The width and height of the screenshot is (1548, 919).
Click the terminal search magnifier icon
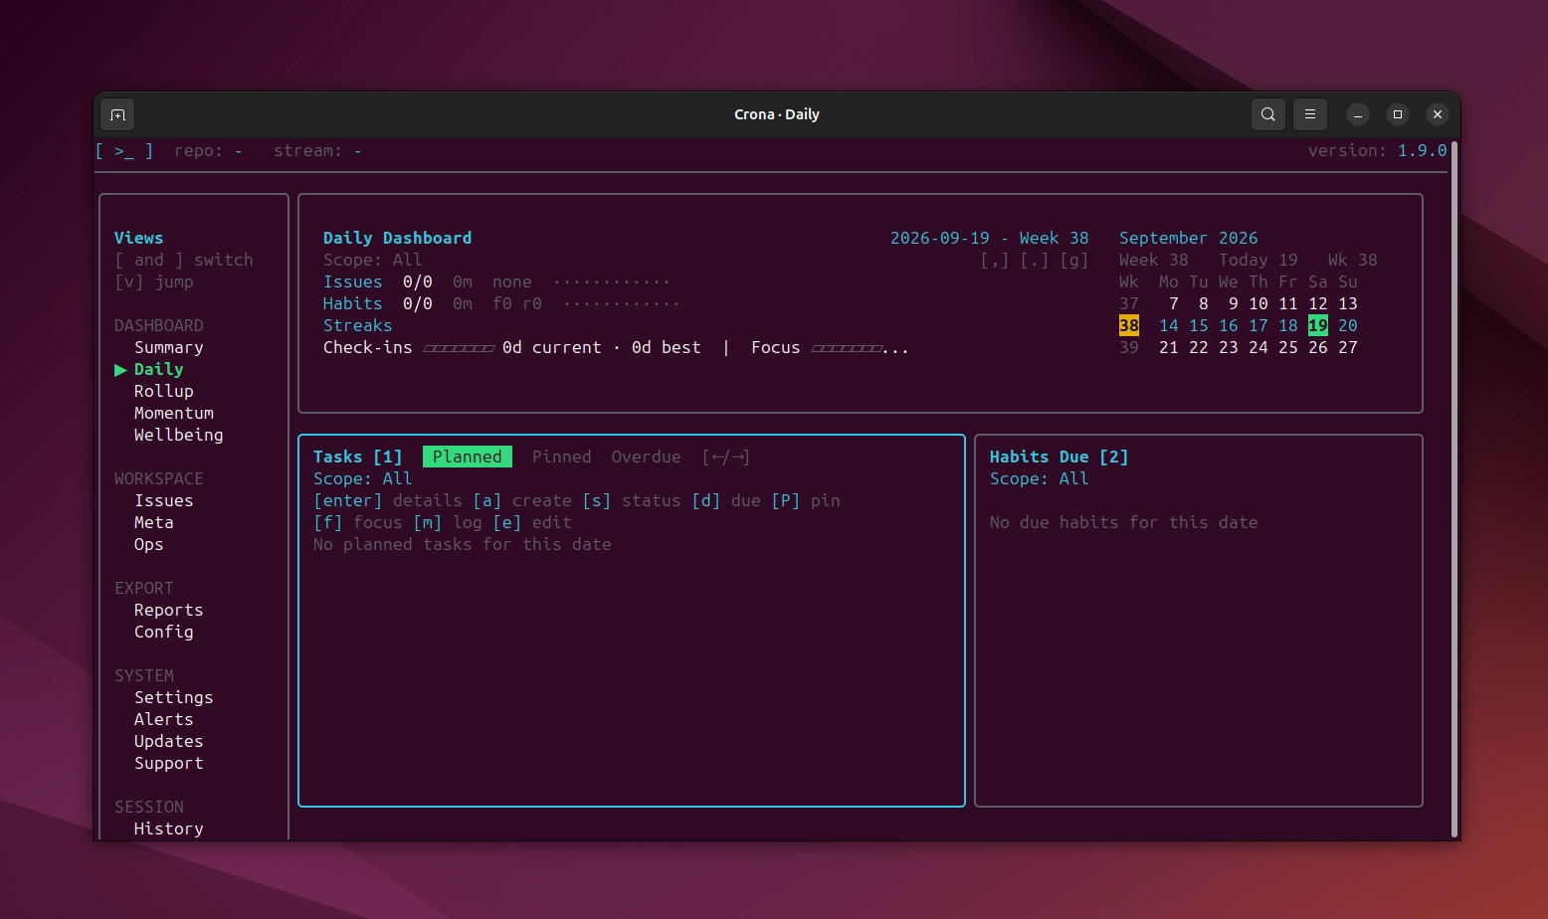click(x=1267, y=114)
